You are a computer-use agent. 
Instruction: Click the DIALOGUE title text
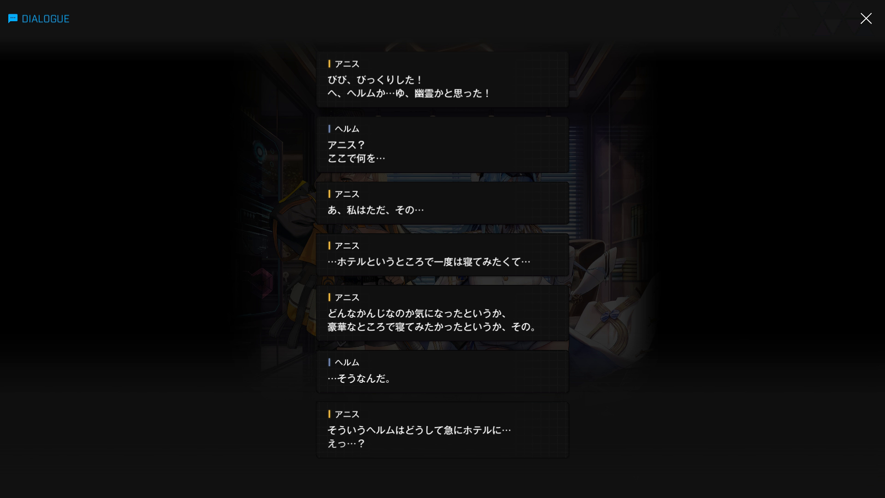click(x=46, y=19)
